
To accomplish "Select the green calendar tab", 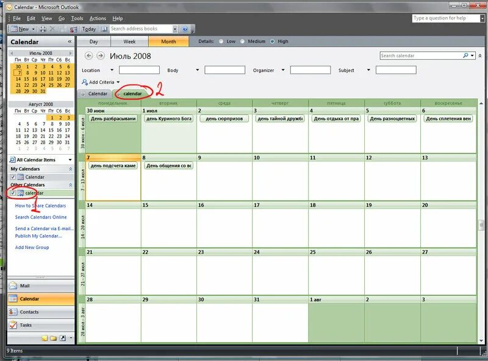I will (132, 94).
